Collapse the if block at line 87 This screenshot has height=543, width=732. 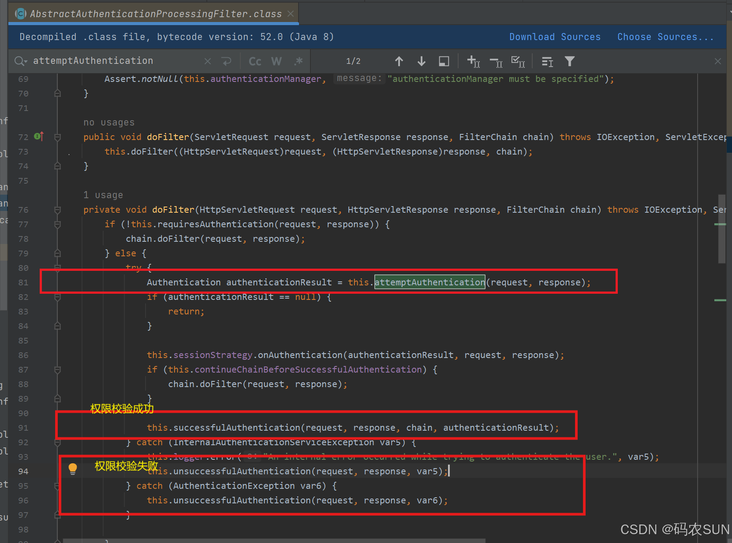pos(57,370)
